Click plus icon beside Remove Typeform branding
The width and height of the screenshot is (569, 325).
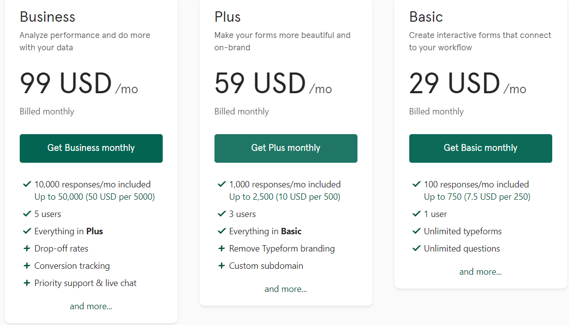[x=222, y=249]
